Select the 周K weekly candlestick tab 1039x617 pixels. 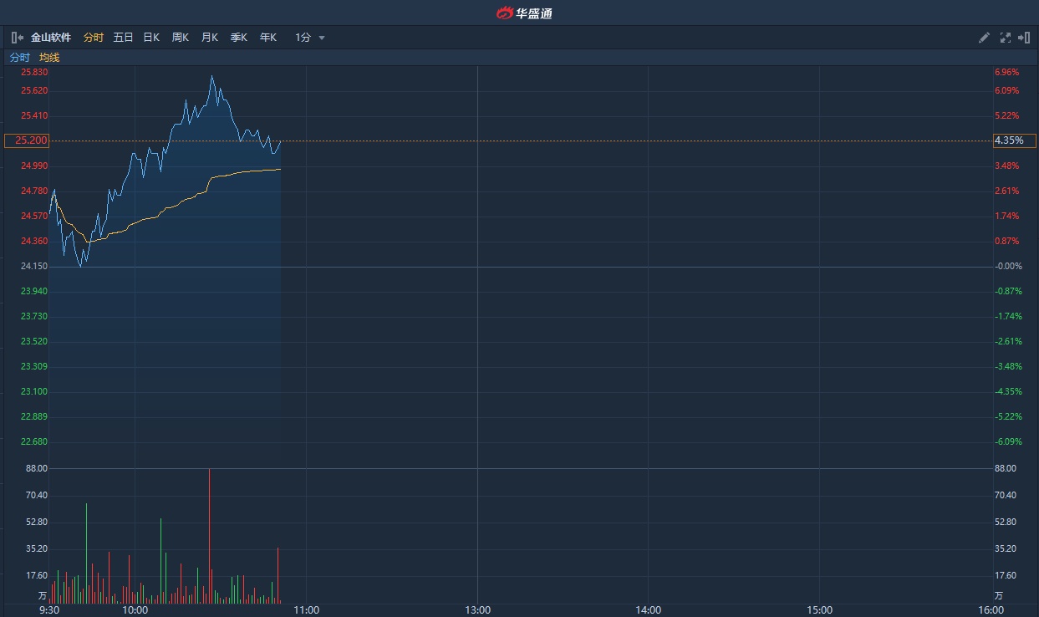pyautogui.click(x=181, y=38)
